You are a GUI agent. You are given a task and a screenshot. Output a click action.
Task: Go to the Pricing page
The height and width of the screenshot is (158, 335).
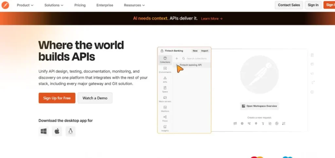pos(80,5)
